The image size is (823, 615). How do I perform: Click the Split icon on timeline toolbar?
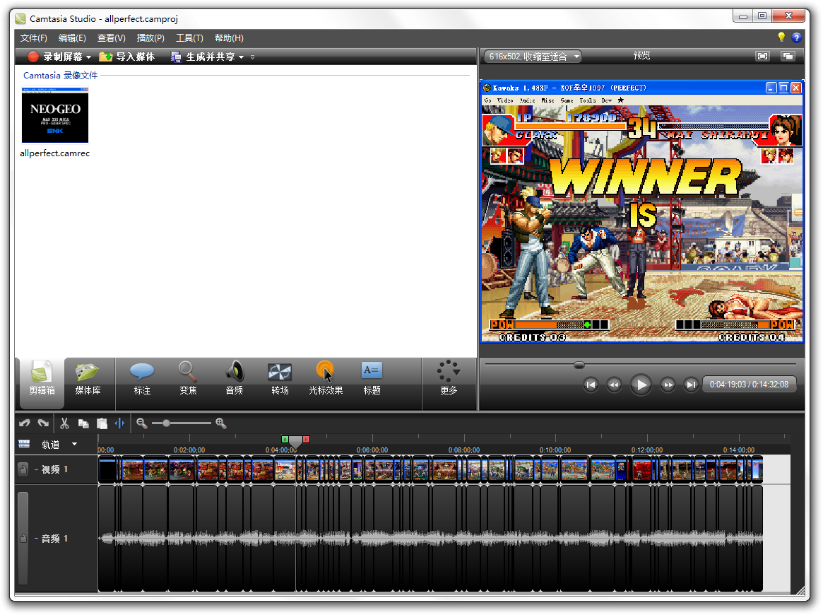[119, 423]
